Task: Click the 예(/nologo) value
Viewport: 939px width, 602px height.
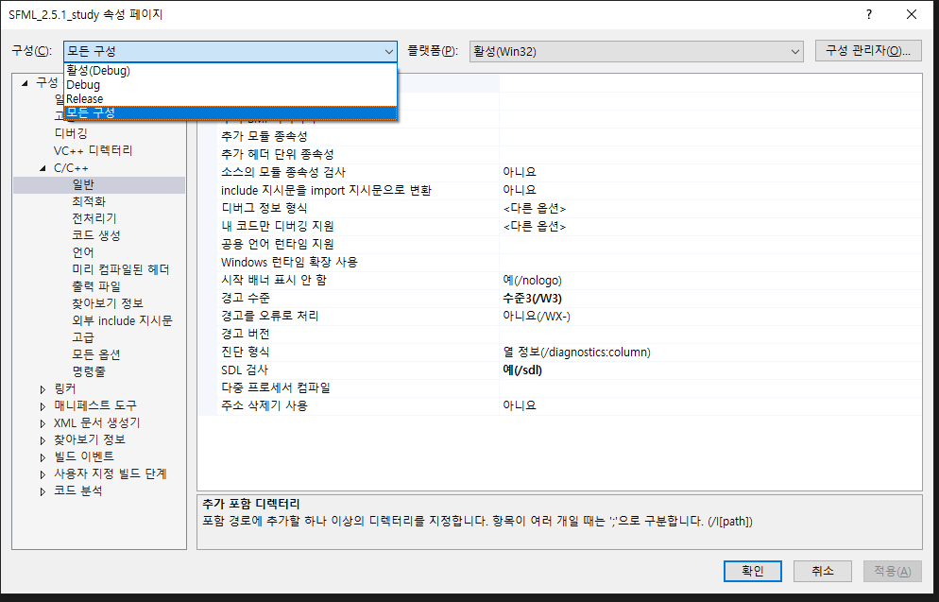Action: (533, 281)
